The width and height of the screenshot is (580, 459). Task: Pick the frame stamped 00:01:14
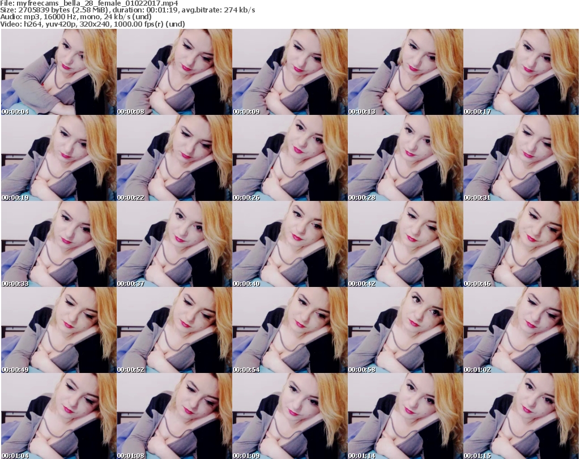(x=406, y=416)
